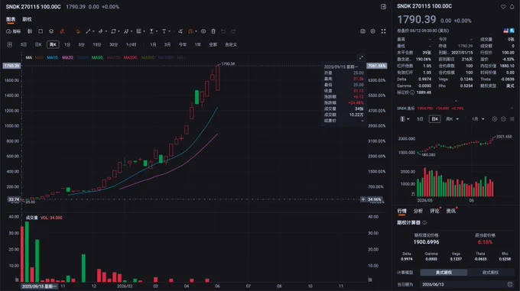520x291 pixels.
Task: Open dropdown arrow beside magnet icon
Action: click(x=196, y=31)
